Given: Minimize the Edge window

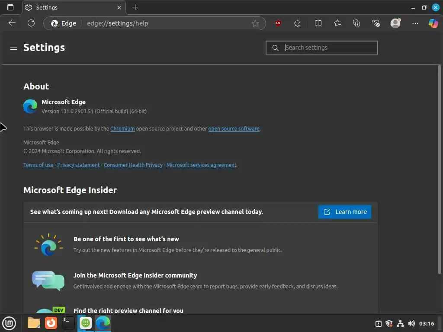Looking at the screenshot, I should [x=413, y=8].
